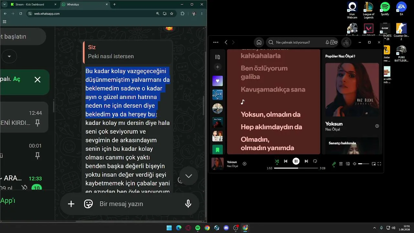The height and width of the screenshot is (233, 414).
Task: Jump to lyric line 'Hep aklımdaydın da'
Action: coord(271,127)
